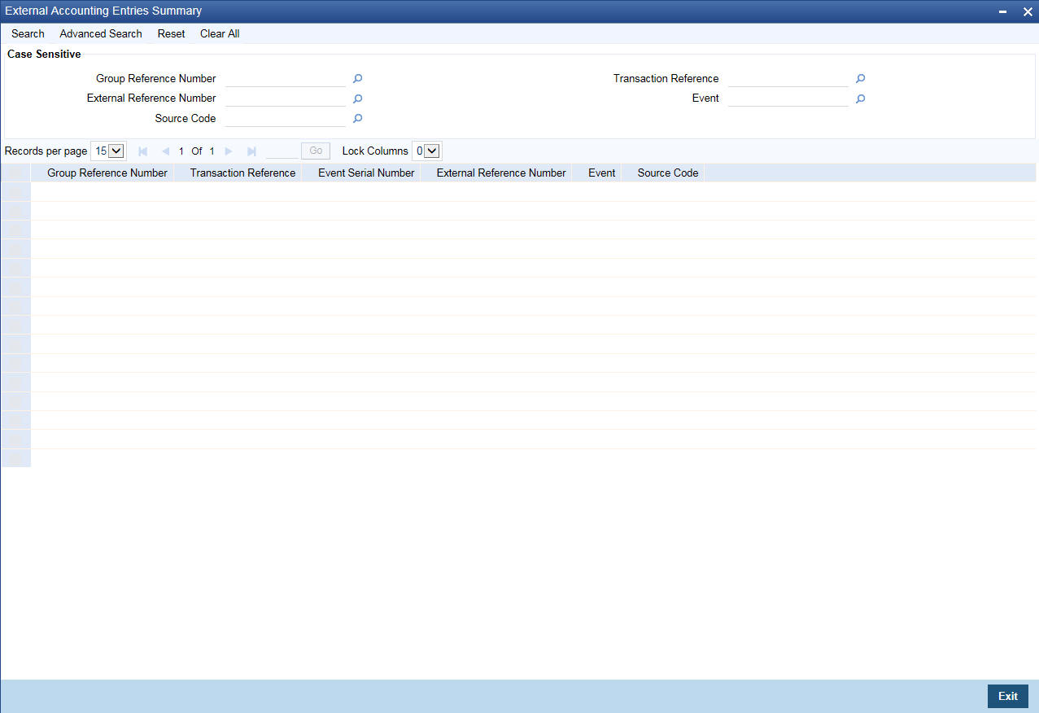Sort by Event column header

[x=601, y=173]
